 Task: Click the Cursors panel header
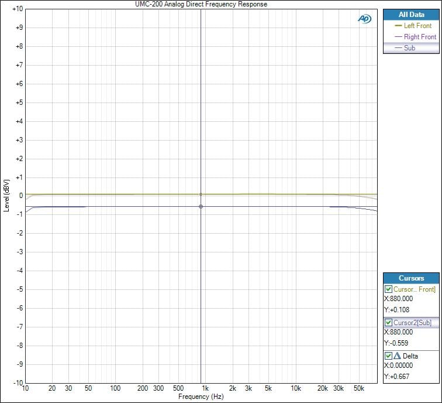pos(410,278)
